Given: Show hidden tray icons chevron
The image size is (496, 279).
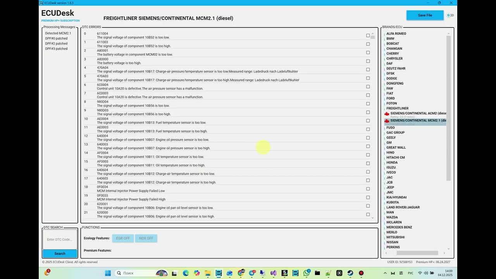Looking at the screenshot, I should tap(385, 273).
